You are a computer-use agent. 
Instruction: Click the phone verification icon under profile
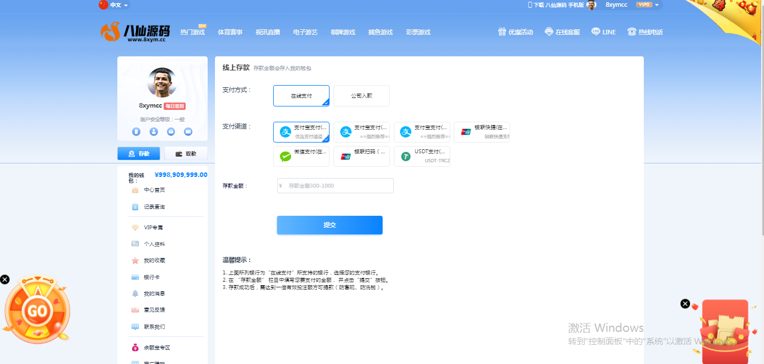pos(136,131)
